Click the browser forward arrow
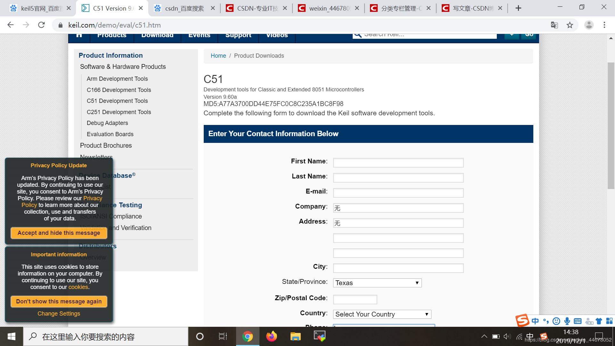This screenshot has width=615, height=346. coord(26,25)
